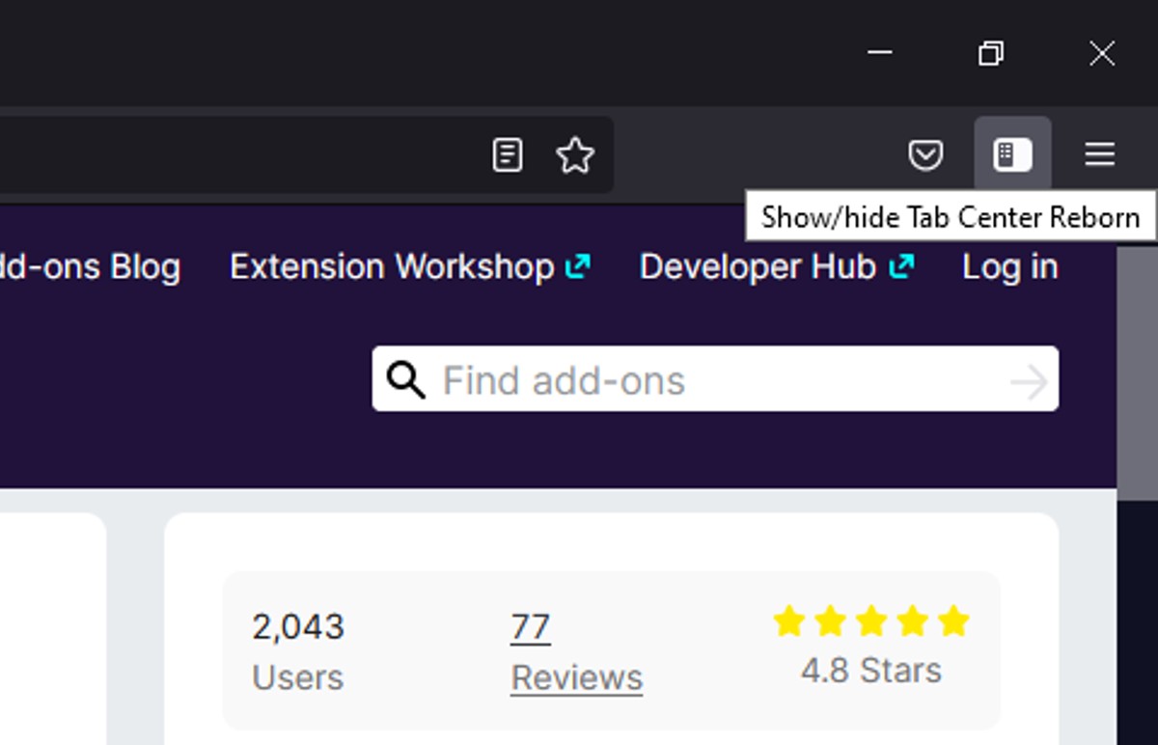Image resolution: width=1158 pixels, height=745 pixels.
Task: Toggle the bookmark star for this page
Action: [x=575, y=154]
